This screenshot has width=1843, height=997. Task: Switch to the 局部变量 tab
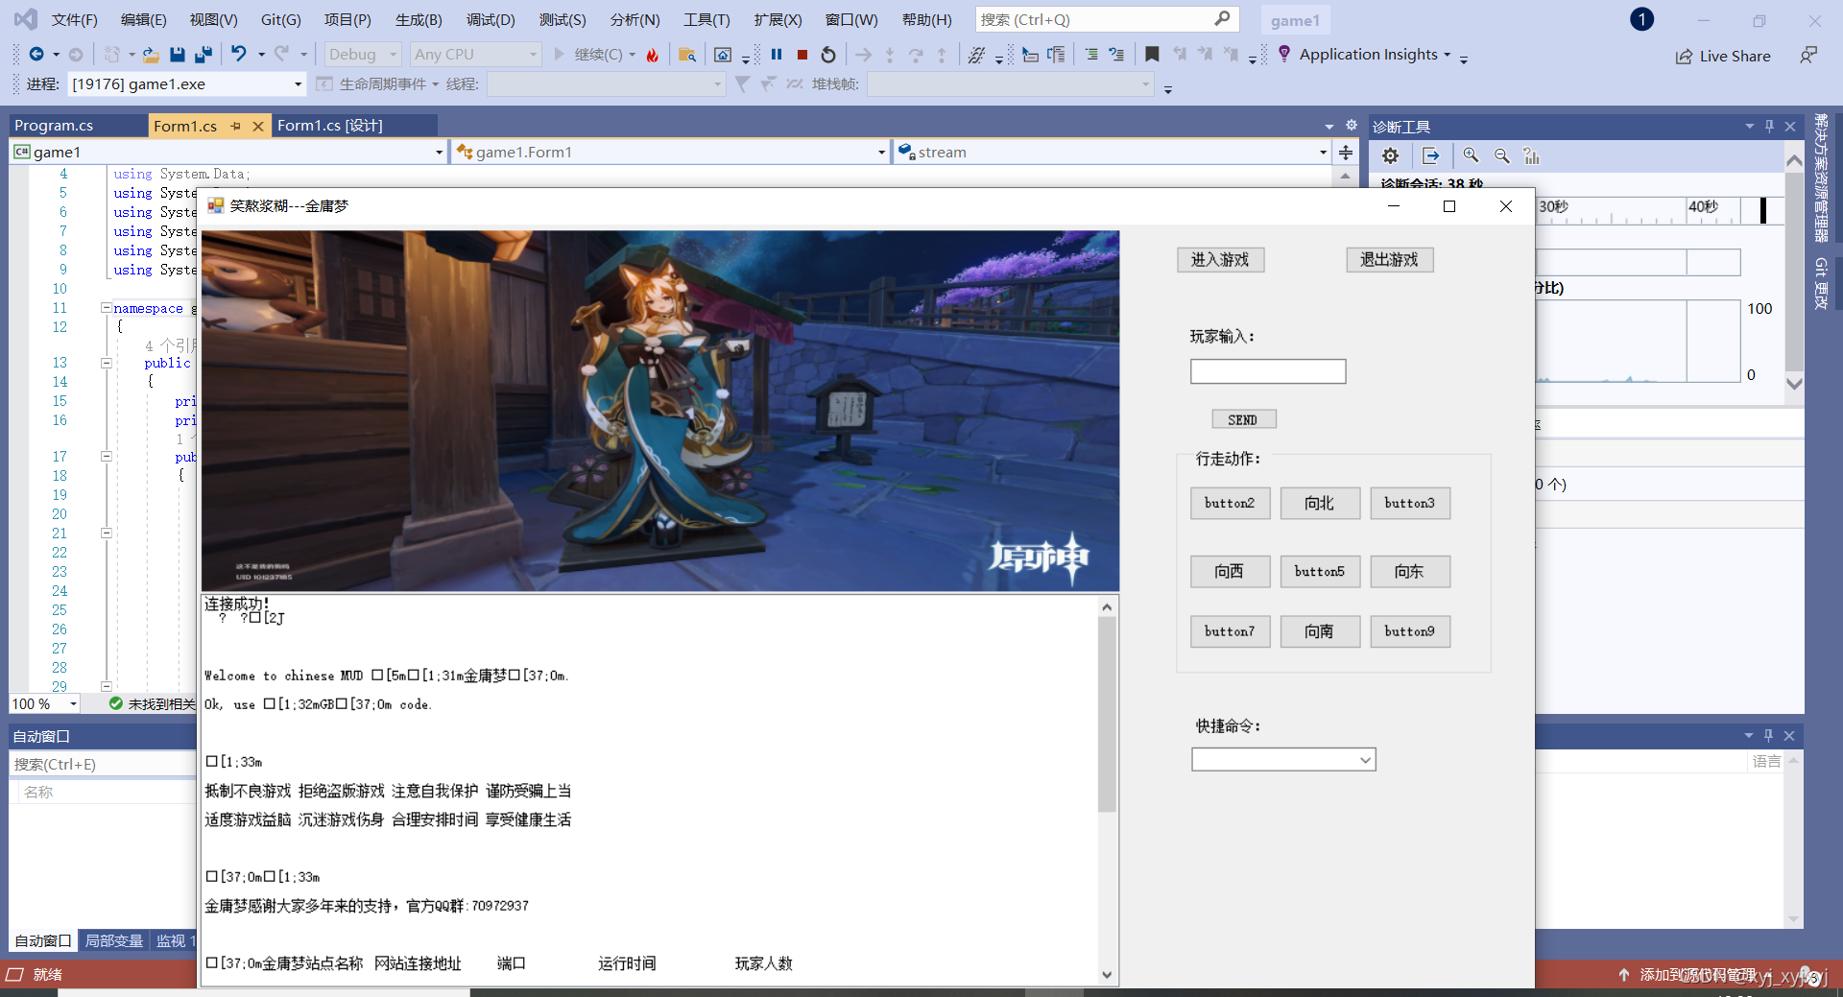click(114, 940)
